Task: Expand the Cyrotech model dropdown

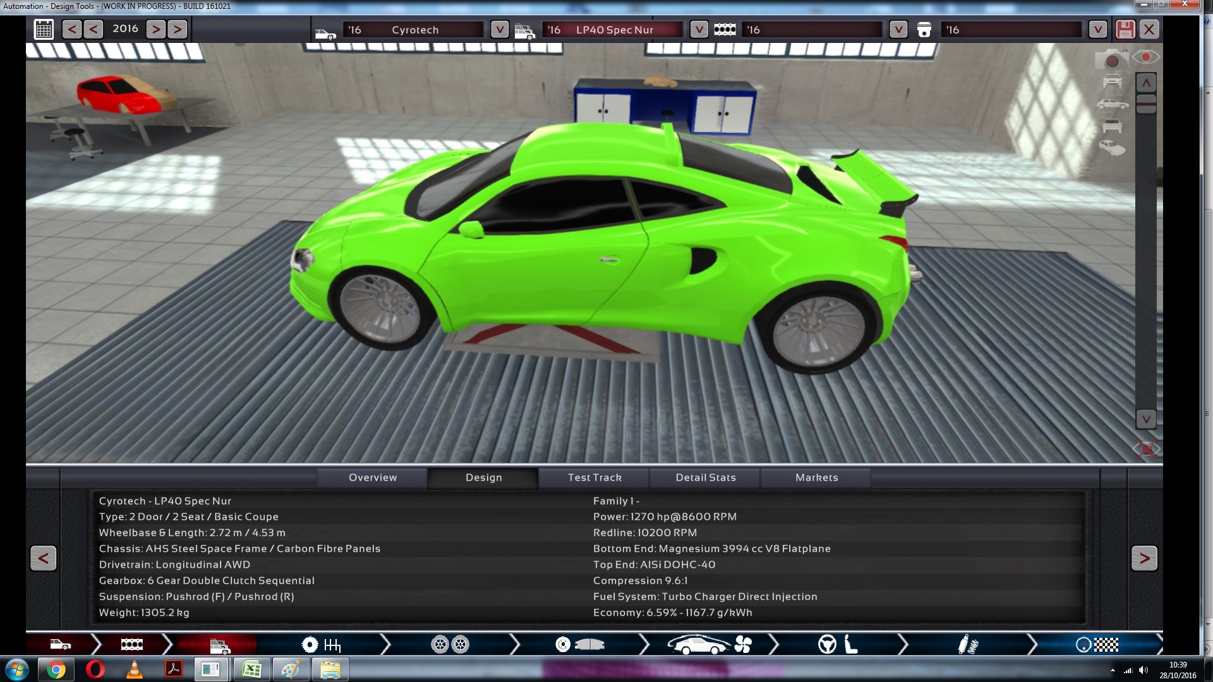Action: click(499, 30)
